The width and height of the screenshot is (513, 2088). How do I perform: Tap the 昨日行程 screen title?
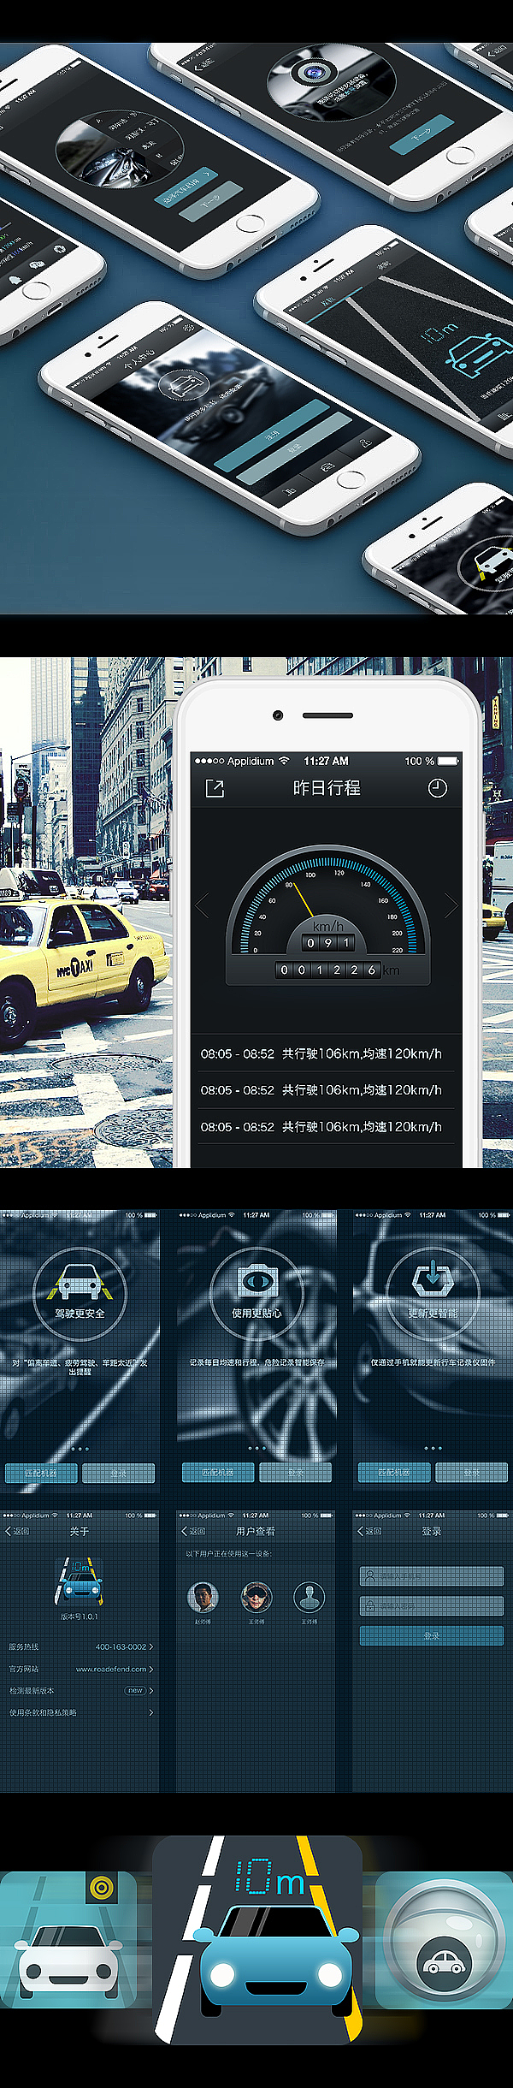327,788
